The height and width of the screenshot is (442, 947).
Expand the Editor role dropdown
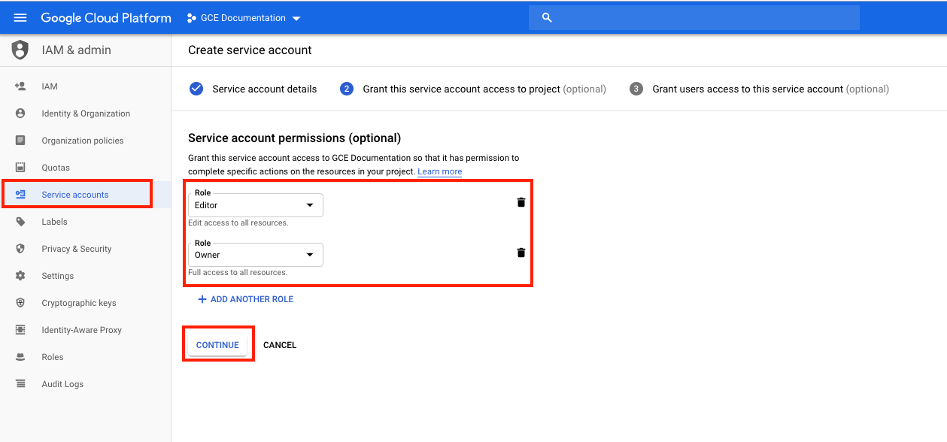point(256,205)
